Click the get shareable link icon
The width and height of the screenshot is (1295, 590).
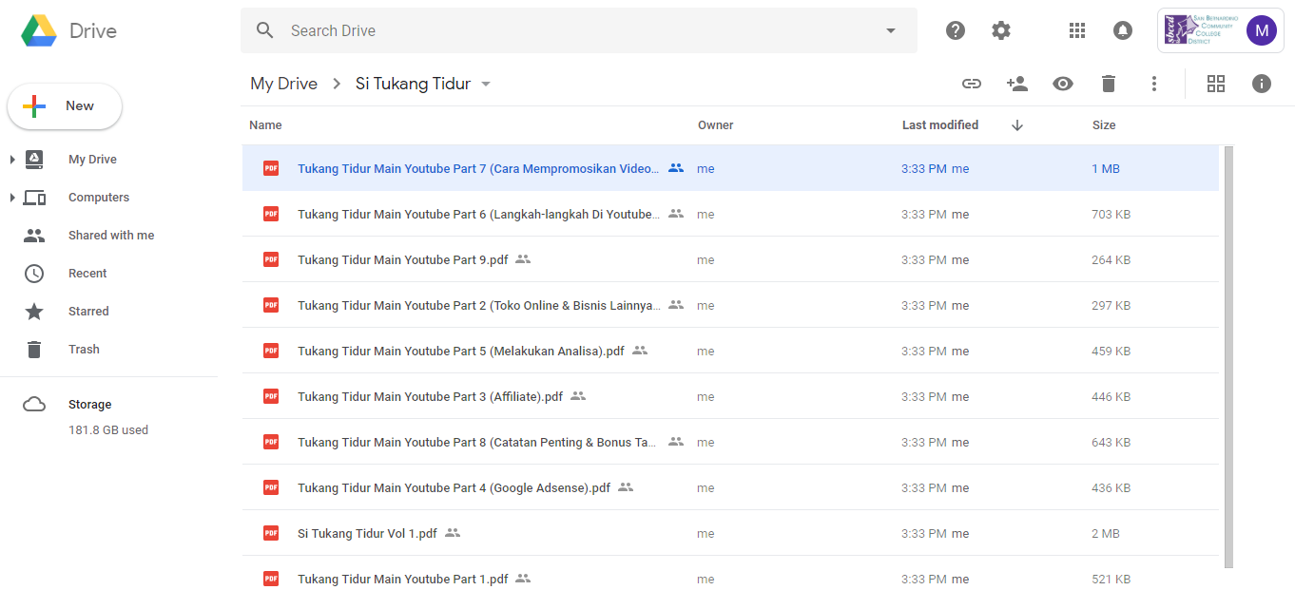971,84
